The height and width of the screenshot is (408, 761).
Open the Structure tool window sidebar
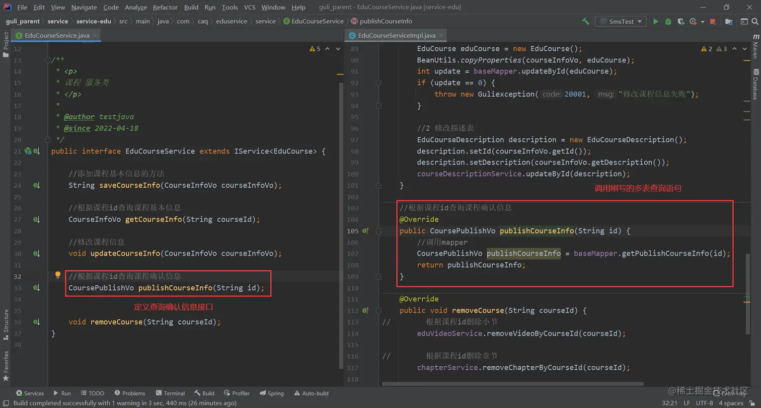(6, 324)
